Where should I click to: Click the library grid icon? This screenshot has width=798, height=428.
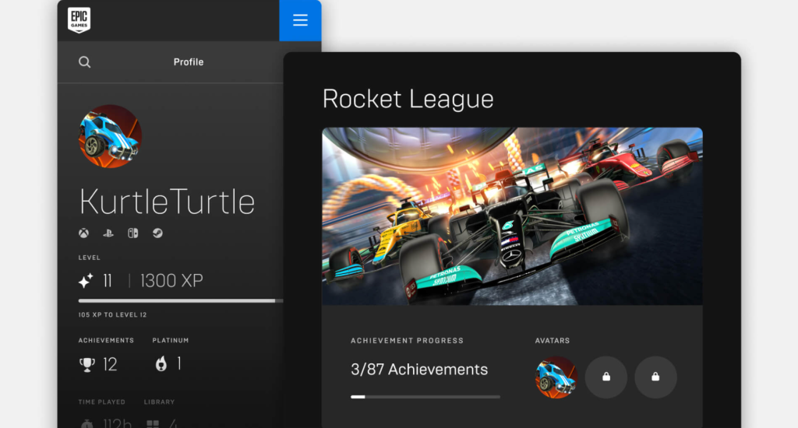(153, 423)
